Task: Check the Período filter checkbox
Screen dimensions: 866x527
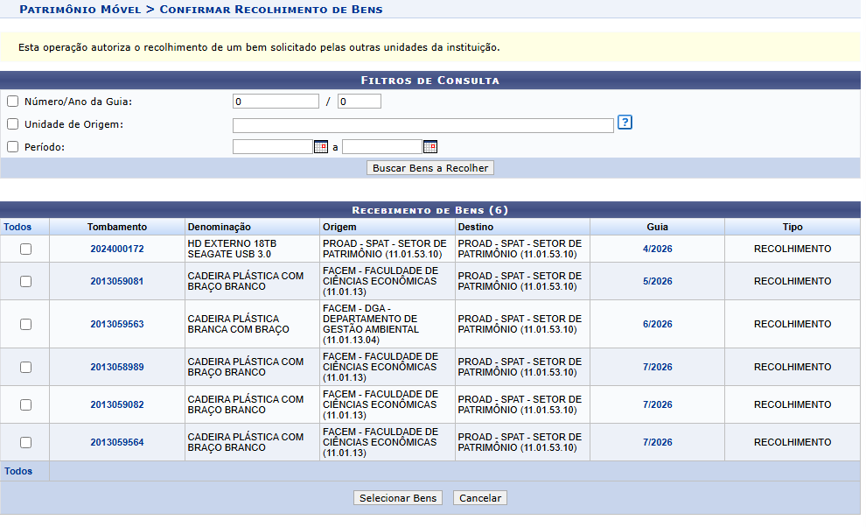Action: point(12,147)
